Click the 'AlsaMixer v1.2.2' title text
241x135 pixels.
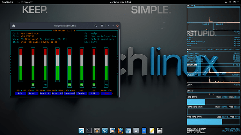tap(64, 31)
